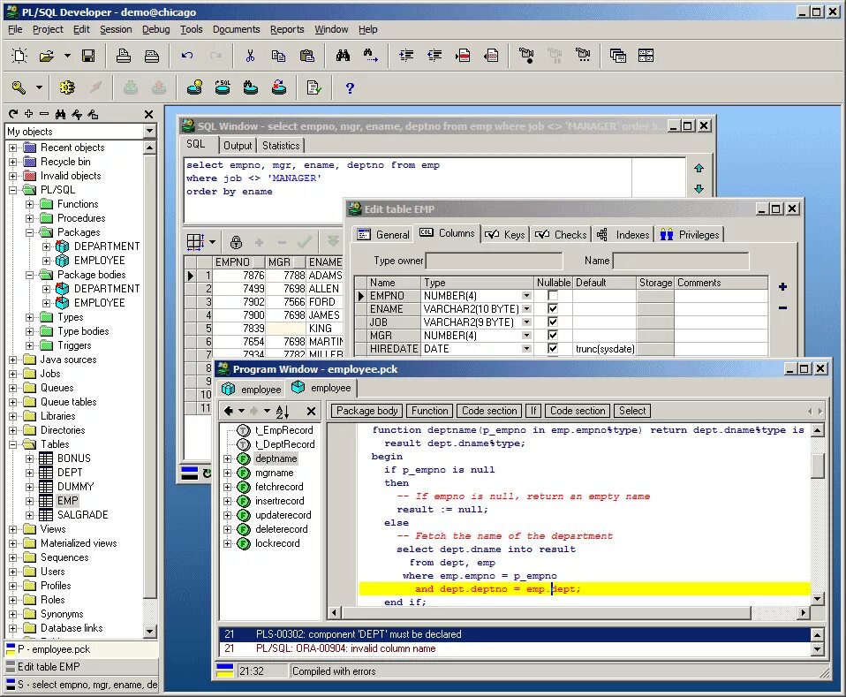Toggle Nullable checkbox for MGR column
846x697 pixels.
[x=553, y=336]
